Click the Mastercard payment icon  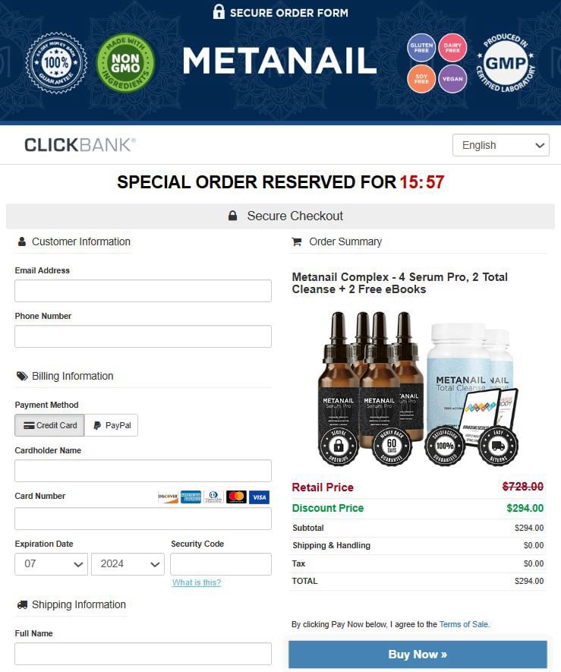[x=236, y=496]
